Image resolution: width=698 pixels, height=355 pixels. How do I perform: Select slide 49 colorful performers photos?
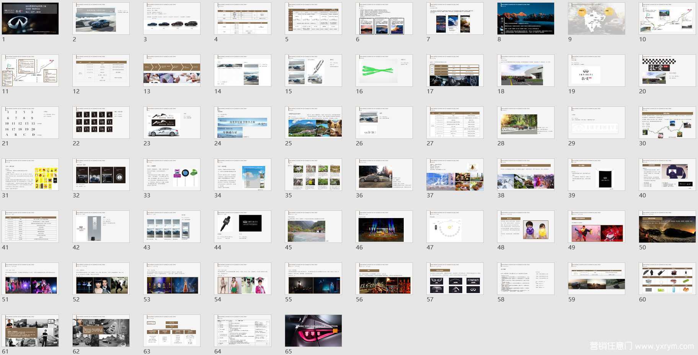[597, 227]
